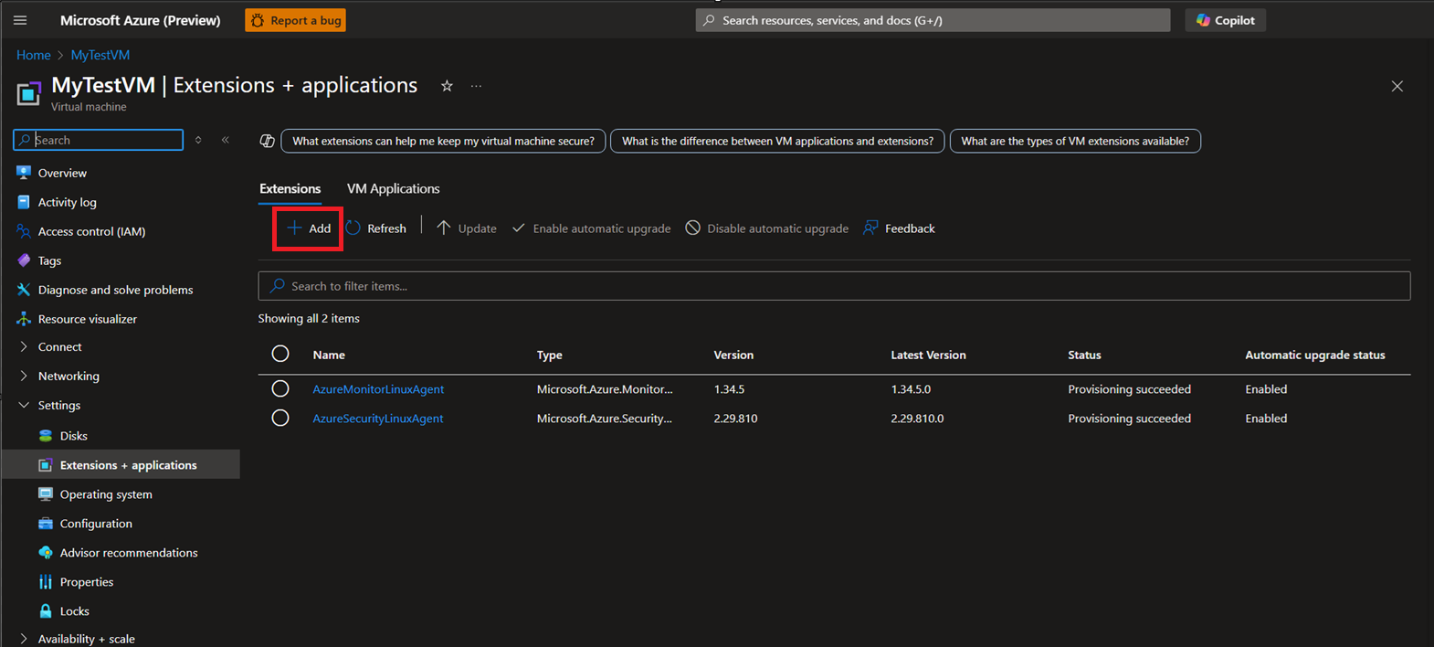Open Feedback from the toolbar
The image size is (1434, 647).
pyautogui.click(x=899, y=228)
